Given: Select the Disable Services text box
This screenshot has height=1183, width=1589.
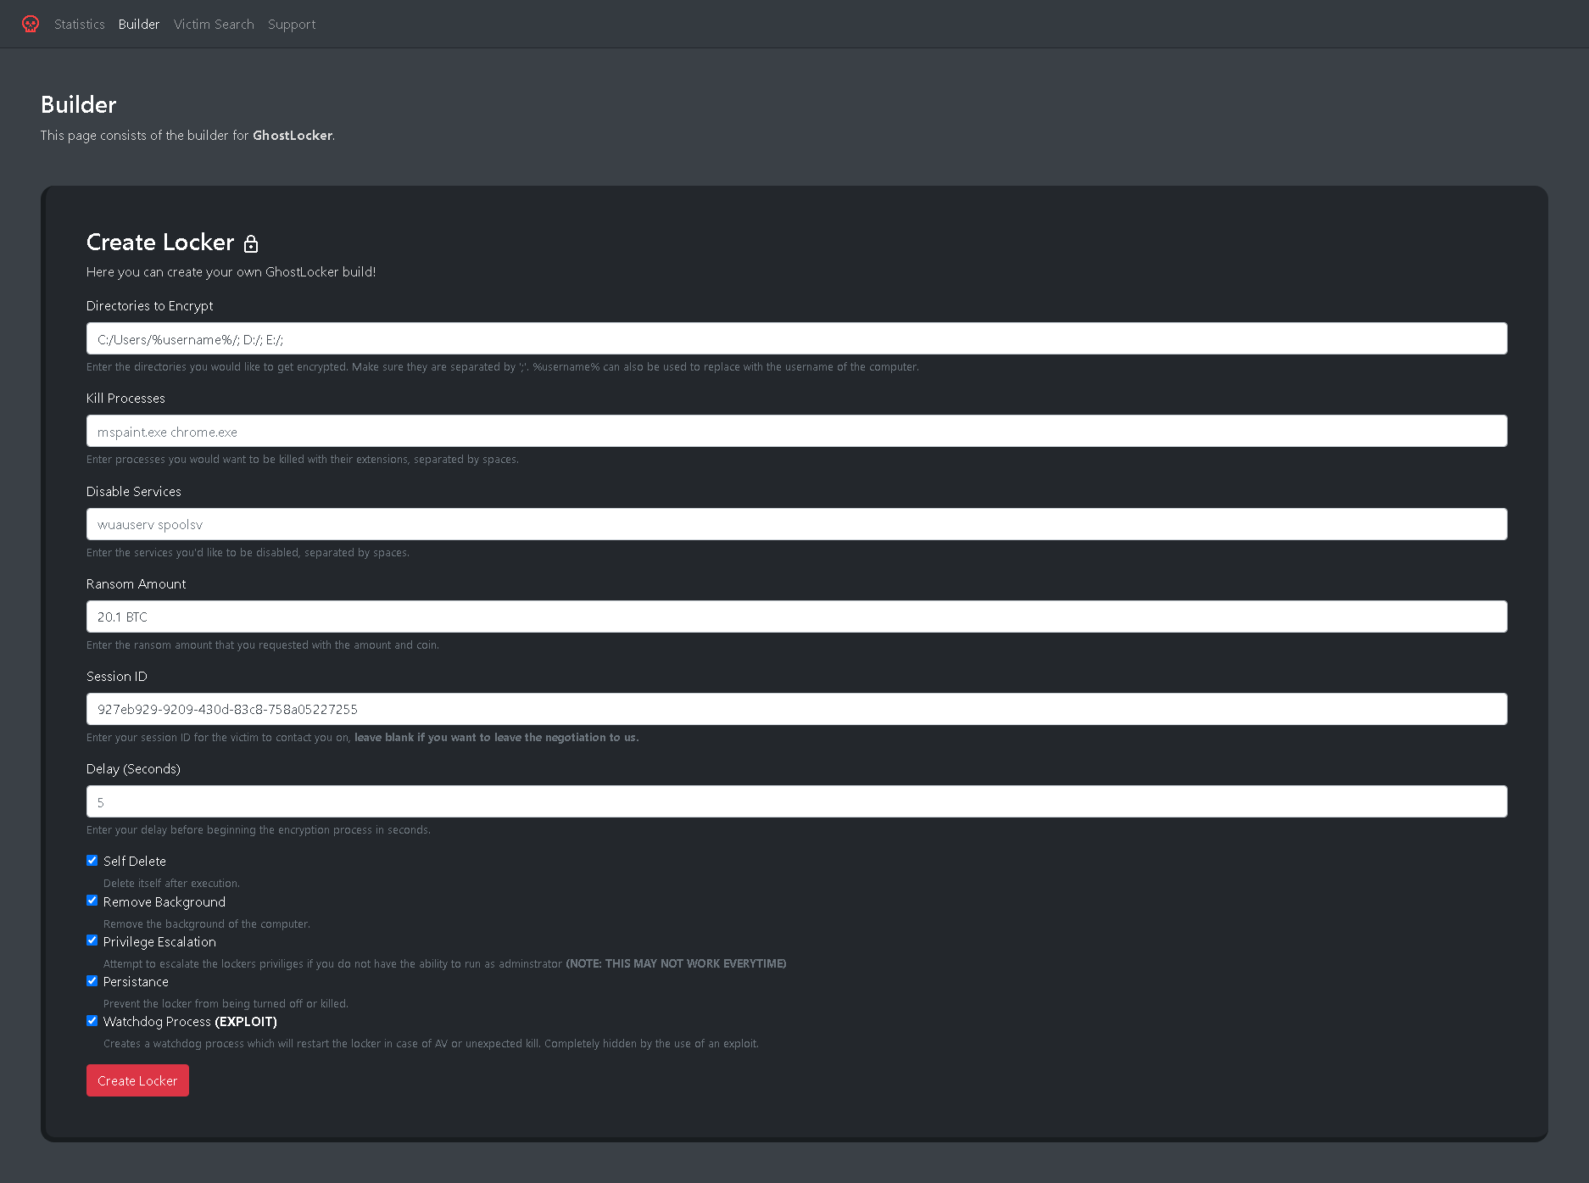Looking at the screenshot, I should pyautogui.click(x=796, y=524).
